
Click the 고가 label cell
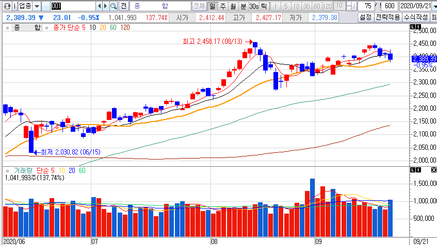[239, 18]
